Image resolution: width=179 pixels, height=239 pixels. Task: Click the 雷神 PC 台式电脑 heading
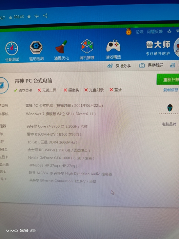pos(33,81)
